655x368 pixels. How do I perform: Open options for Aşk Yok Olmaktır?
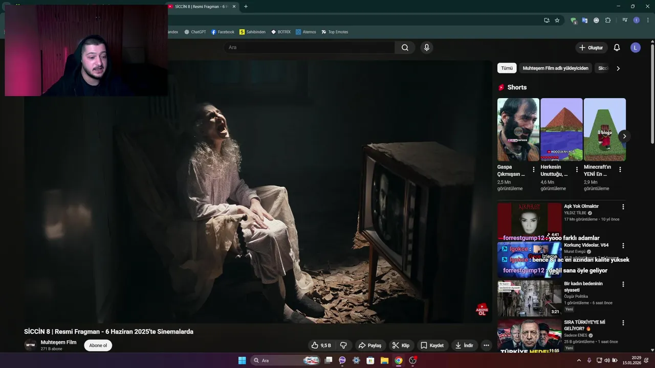pos(623,207)
